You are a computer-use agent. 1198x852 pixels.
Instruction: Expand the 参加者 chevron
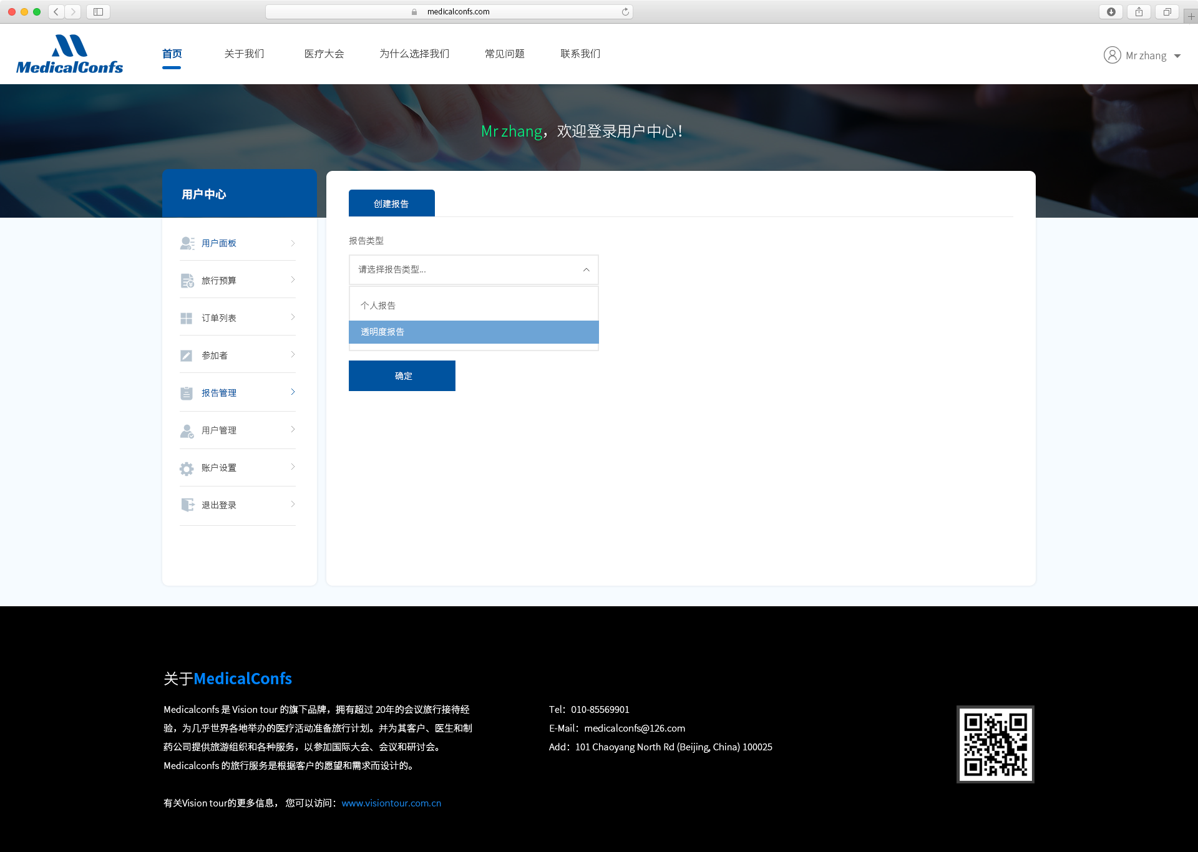(293, 354)
